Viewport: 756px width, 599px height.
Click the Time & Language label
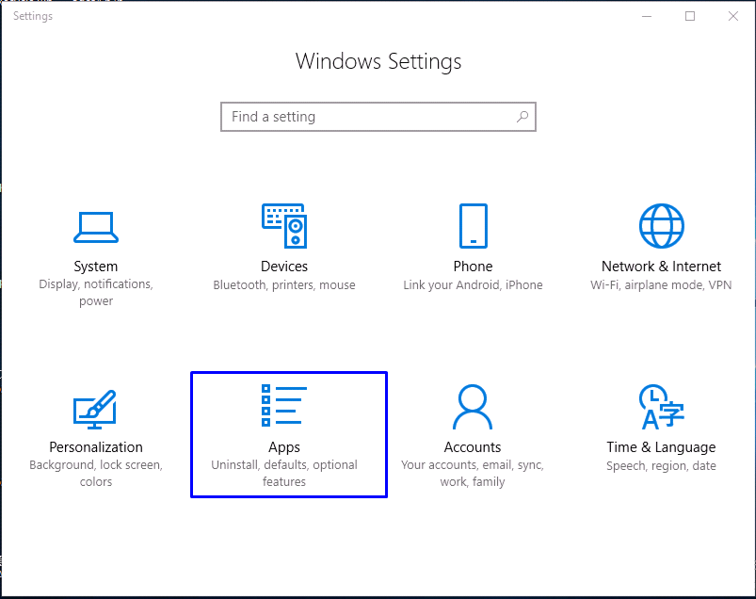[662, 447]
